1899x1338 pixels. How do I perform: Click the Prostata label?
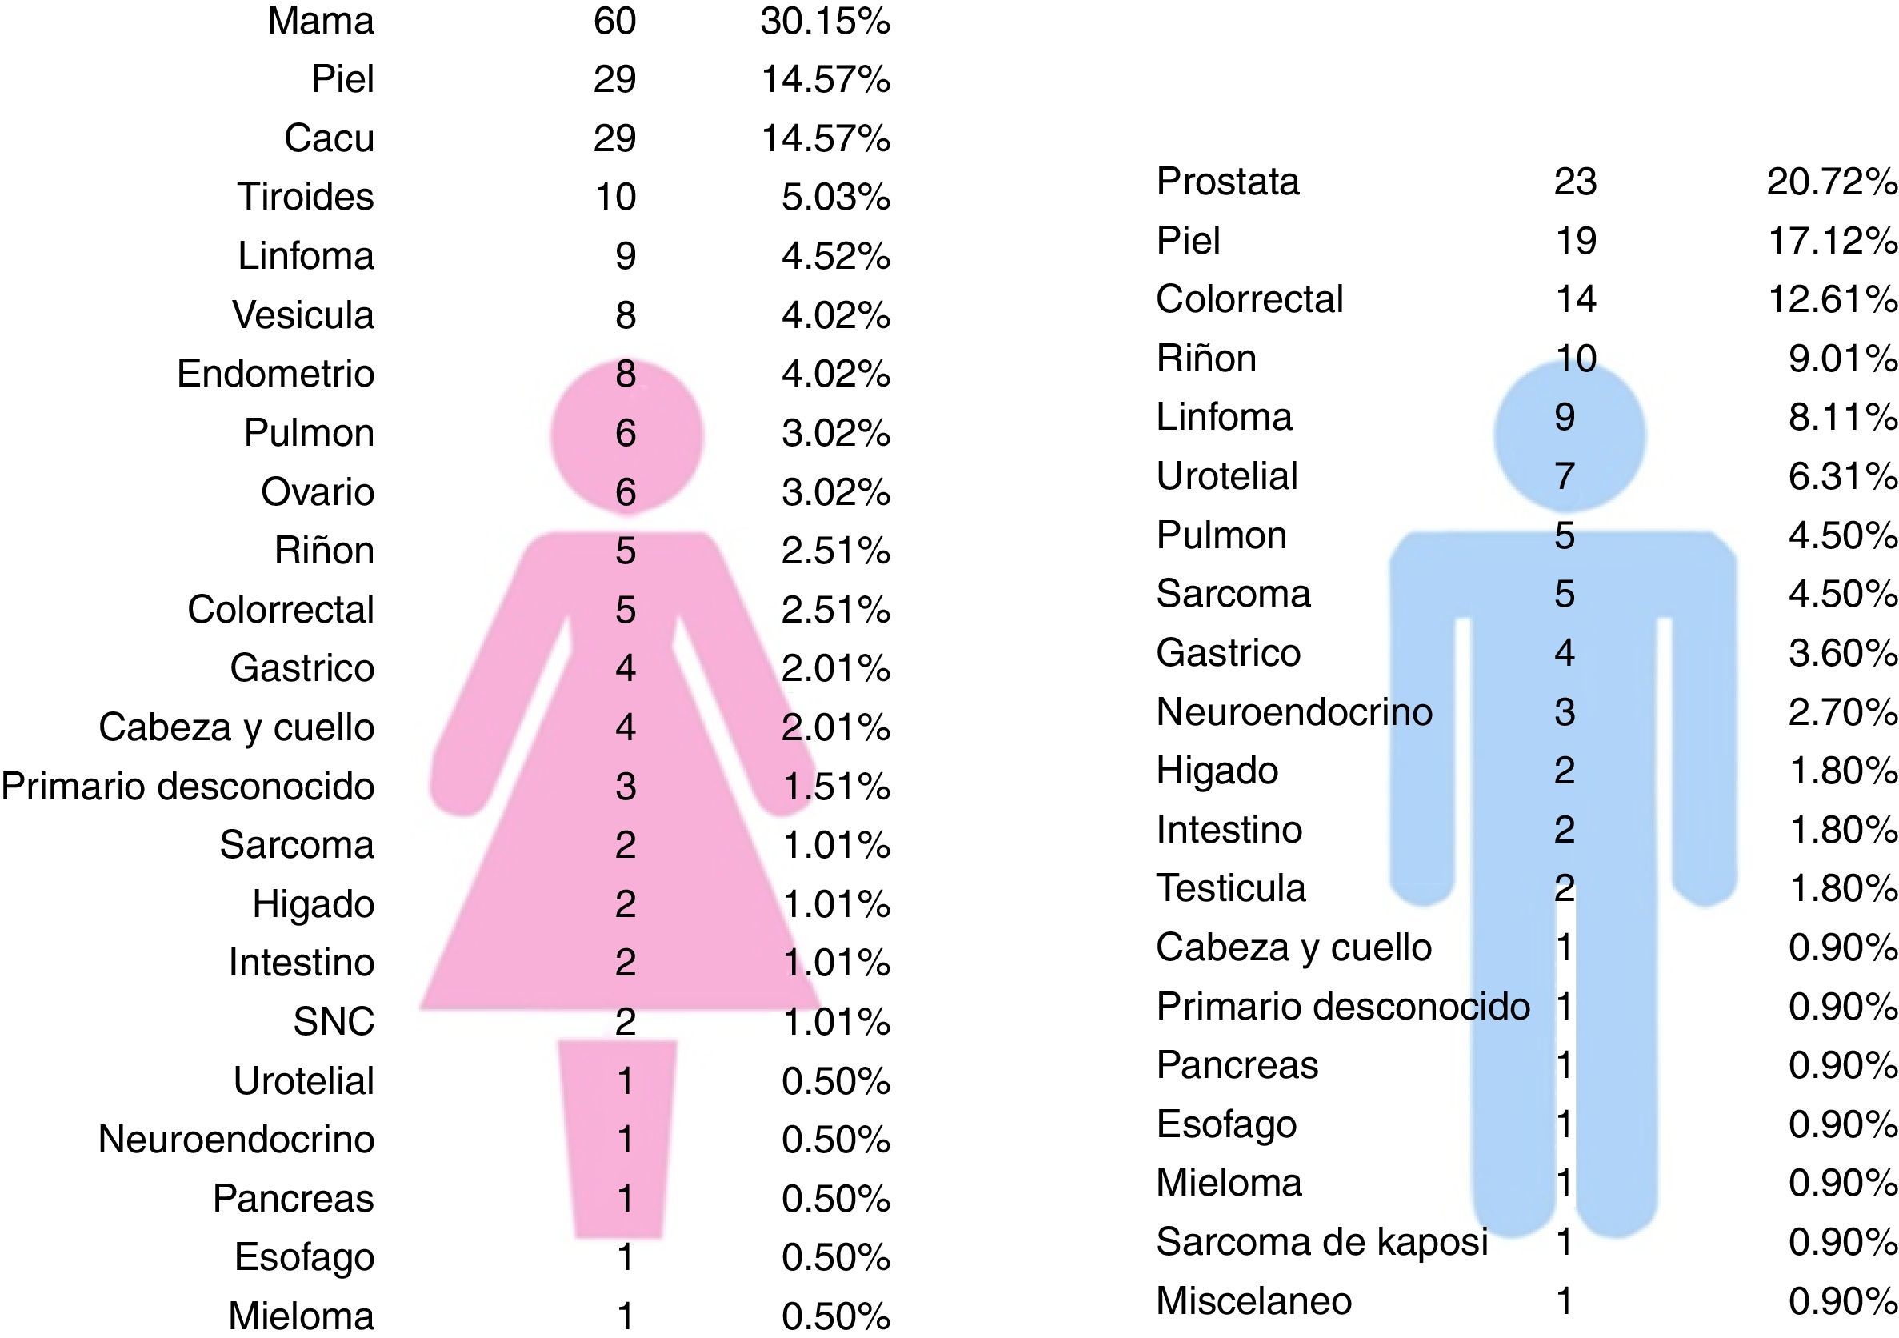point(1227,181)
